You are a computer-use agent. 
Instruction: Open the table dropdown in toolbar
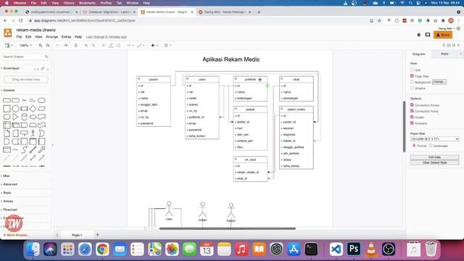coord(167,46)
